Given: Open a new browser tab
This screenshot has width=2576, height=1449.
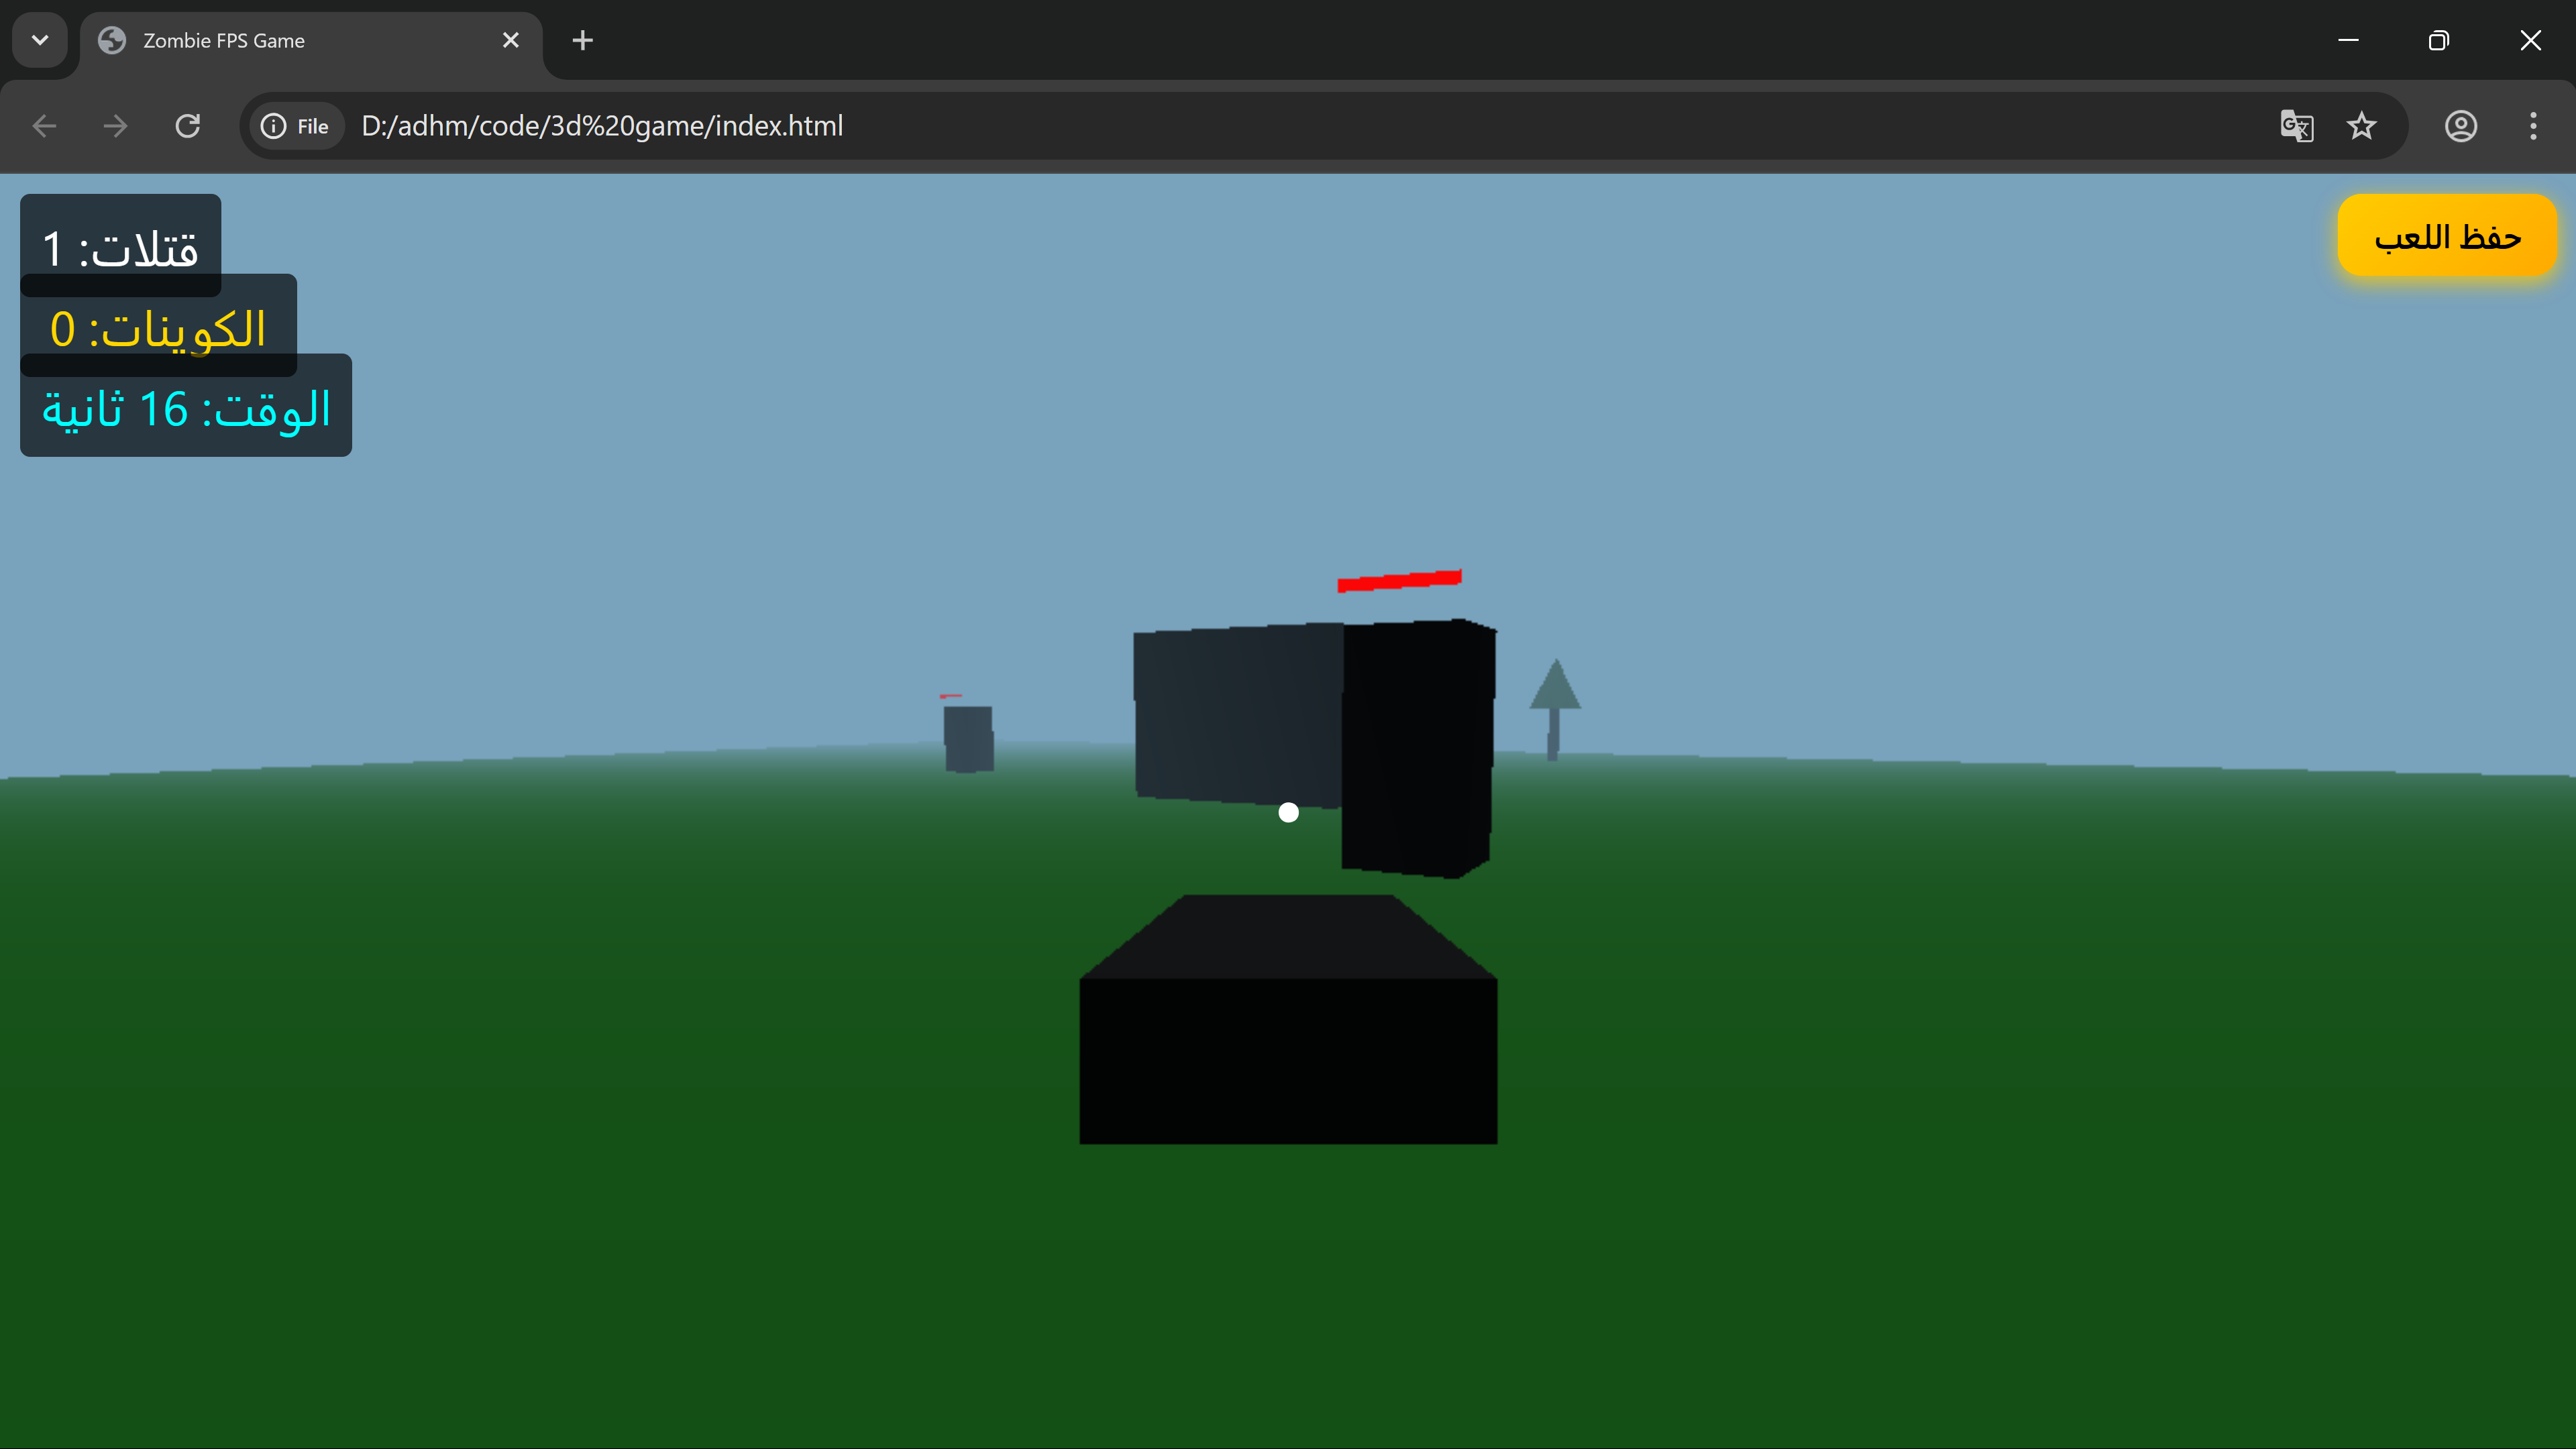Looking at the screenshot, I should click(583, 41).
